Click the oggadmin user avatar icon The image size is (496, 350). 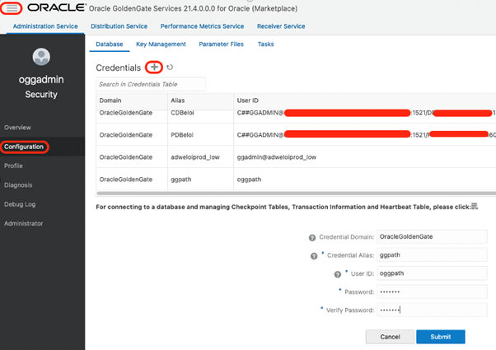click(x=42, y=58)
